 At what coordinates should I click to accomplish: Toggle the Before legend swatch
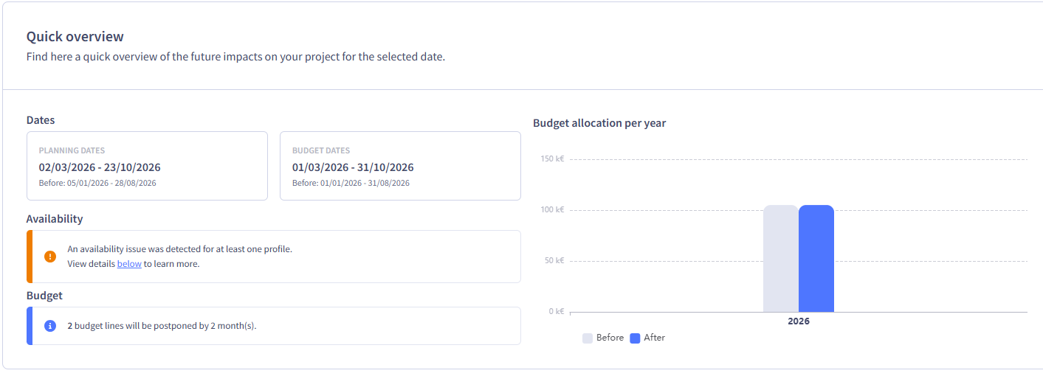[x=588, y=338]
